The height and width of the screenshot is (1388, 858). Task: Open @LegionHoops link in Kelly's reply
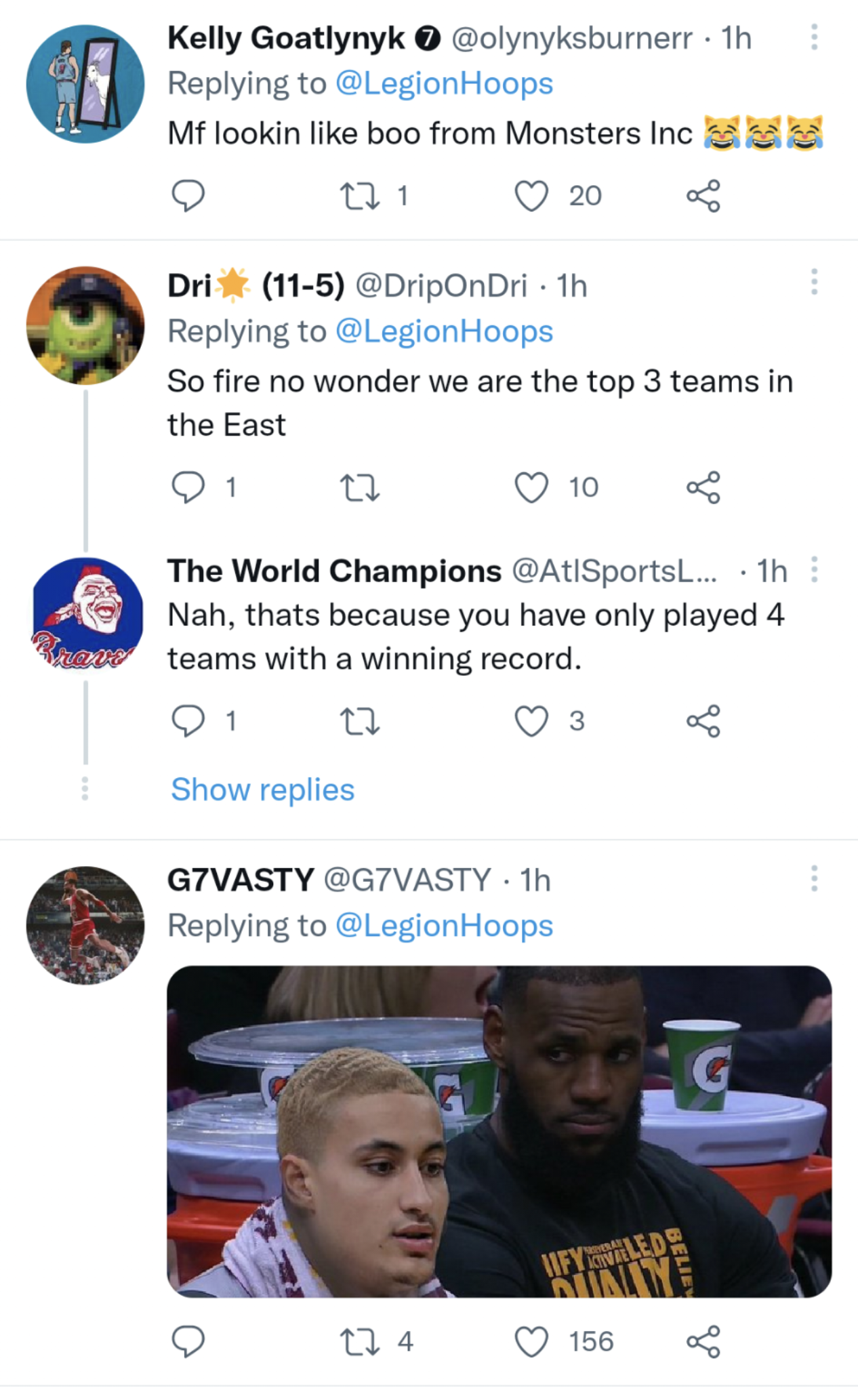click(x=444, y=84)
